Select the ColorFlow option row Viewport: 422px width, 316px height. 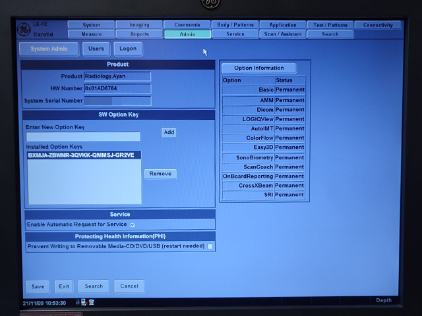click(264, 138)
